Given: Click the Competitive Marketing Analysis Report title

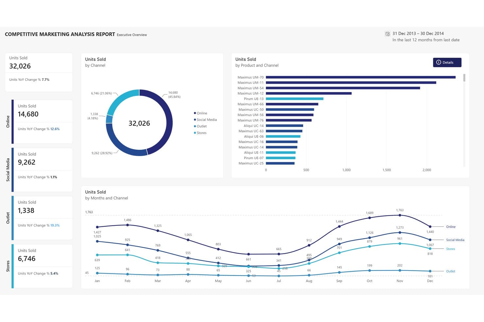Looking at the screenshot, I should [60, 34].
